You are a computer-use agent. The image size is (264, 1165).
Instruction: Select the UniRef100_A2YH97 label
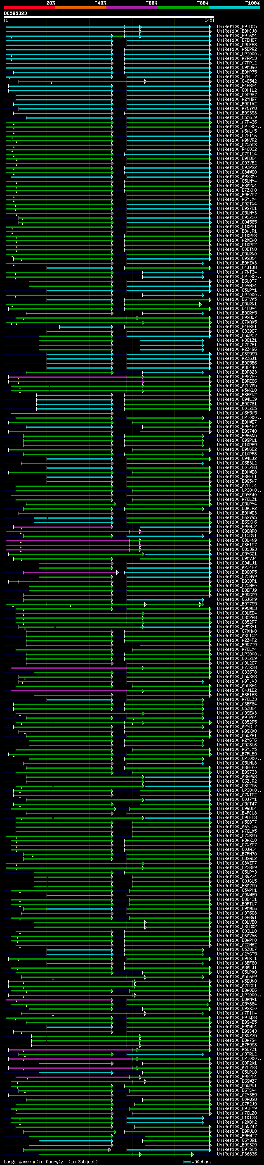(237, 100)
